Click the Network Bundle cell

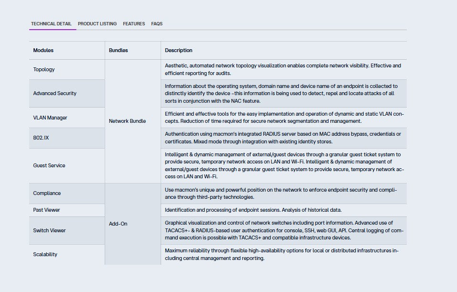tap(127, 121)
